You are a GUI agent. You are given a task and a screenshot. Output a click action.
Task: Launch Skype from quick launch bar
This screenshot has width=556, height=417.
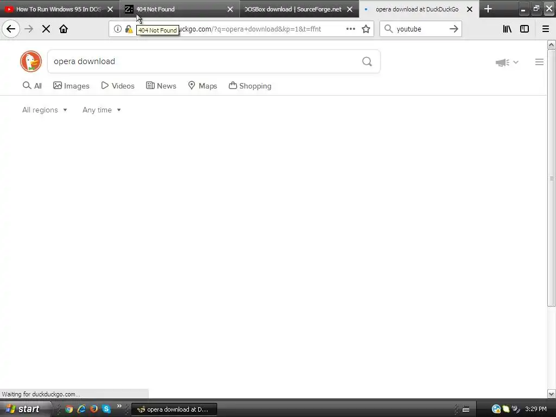click(x=106, y=409)
